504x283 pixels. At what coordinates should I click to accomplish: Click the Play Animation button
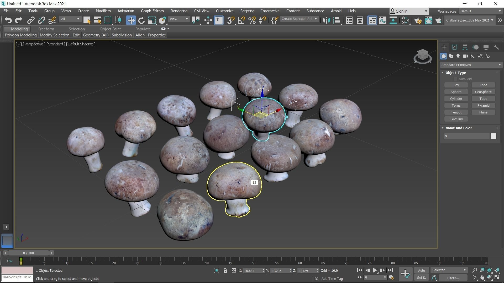375,270
